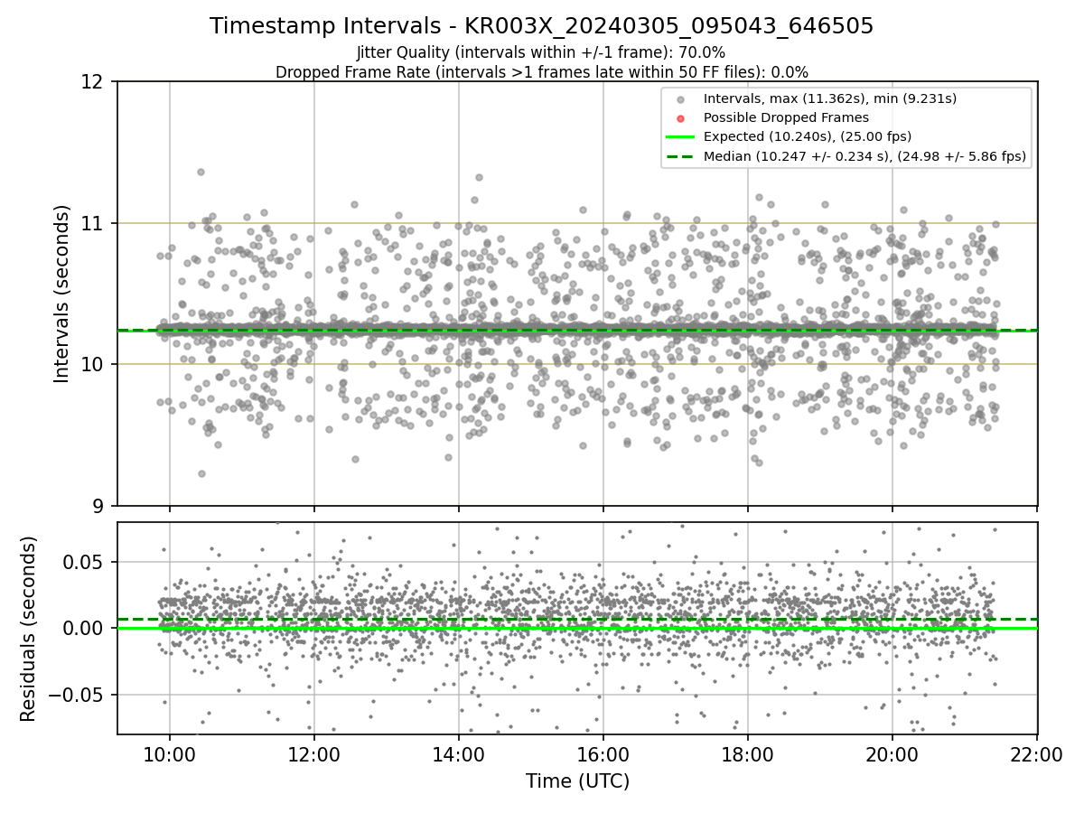This screenshot has height=813, width=1084.
Task: Click the gray marker beside 'Intervals' legend entry
Action: (681, 98)
